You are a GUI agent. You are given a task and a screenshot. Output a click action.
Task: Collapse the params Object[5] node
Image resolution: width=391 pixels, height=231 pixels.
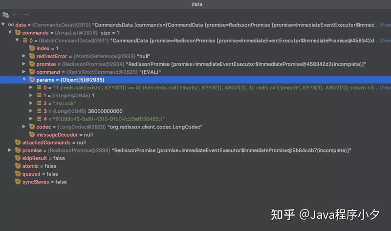tap(24, 80)
